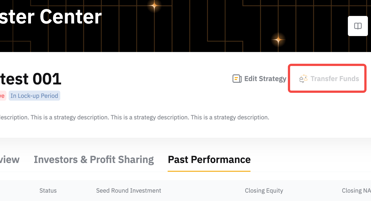Click the glowing star at banner top
The width and height of the screenshot is (371, 208).
coord(154,6)
